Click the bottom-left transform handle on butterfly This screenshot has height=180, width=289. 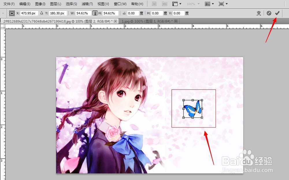tap(184, 118)
